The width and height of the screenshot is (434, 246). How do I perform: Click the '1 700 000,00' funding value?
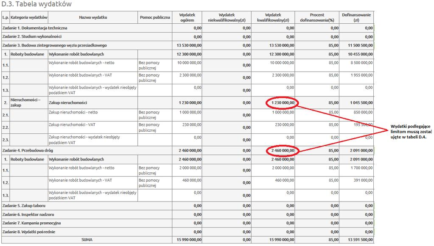(361, 168)
